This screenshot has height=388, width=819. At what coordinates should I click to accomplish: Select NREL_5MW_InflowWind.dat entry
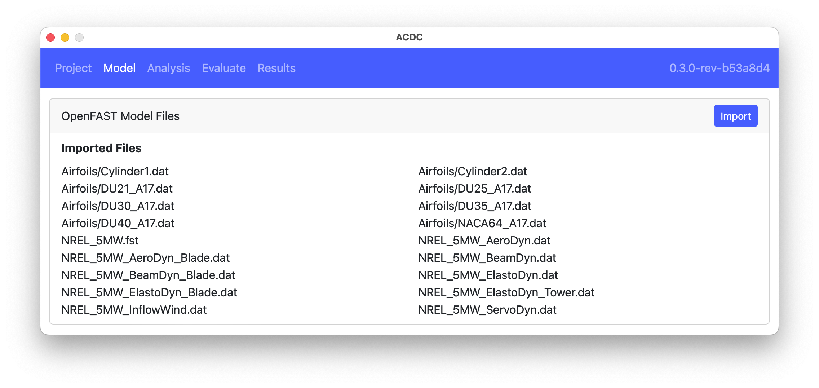tap(134, 309)
